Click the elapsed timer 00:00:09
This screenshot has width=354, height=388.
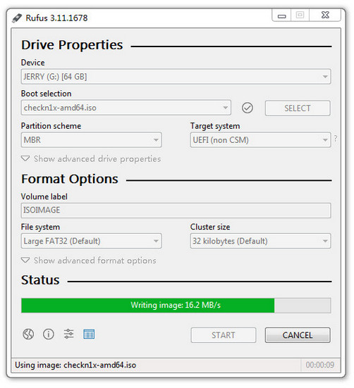(x=320, y=365)
